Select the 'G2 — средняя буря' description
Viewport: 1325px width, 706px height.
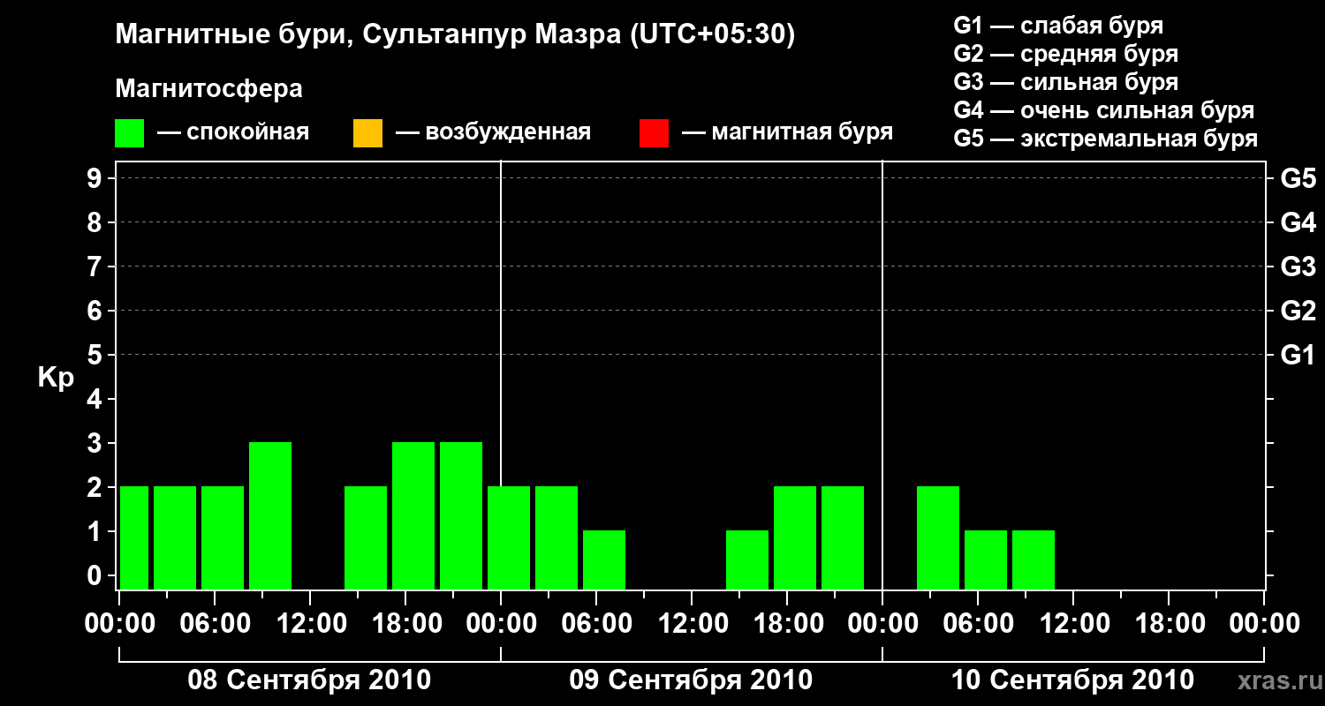coord(1066,54)
